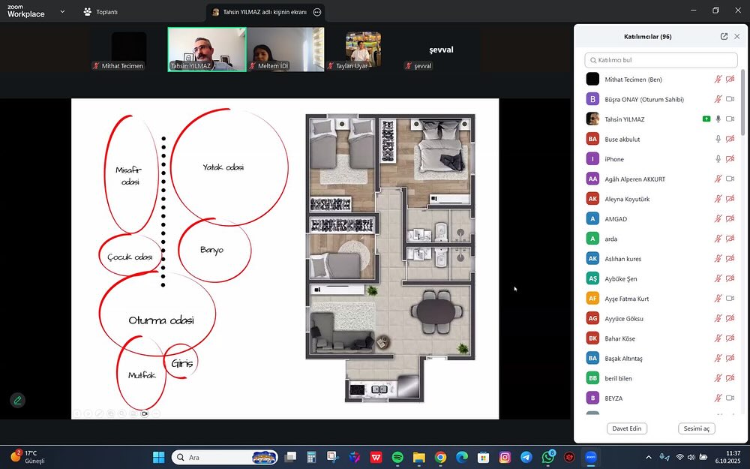Show hidden system tray icons

[x=649, y=457]
